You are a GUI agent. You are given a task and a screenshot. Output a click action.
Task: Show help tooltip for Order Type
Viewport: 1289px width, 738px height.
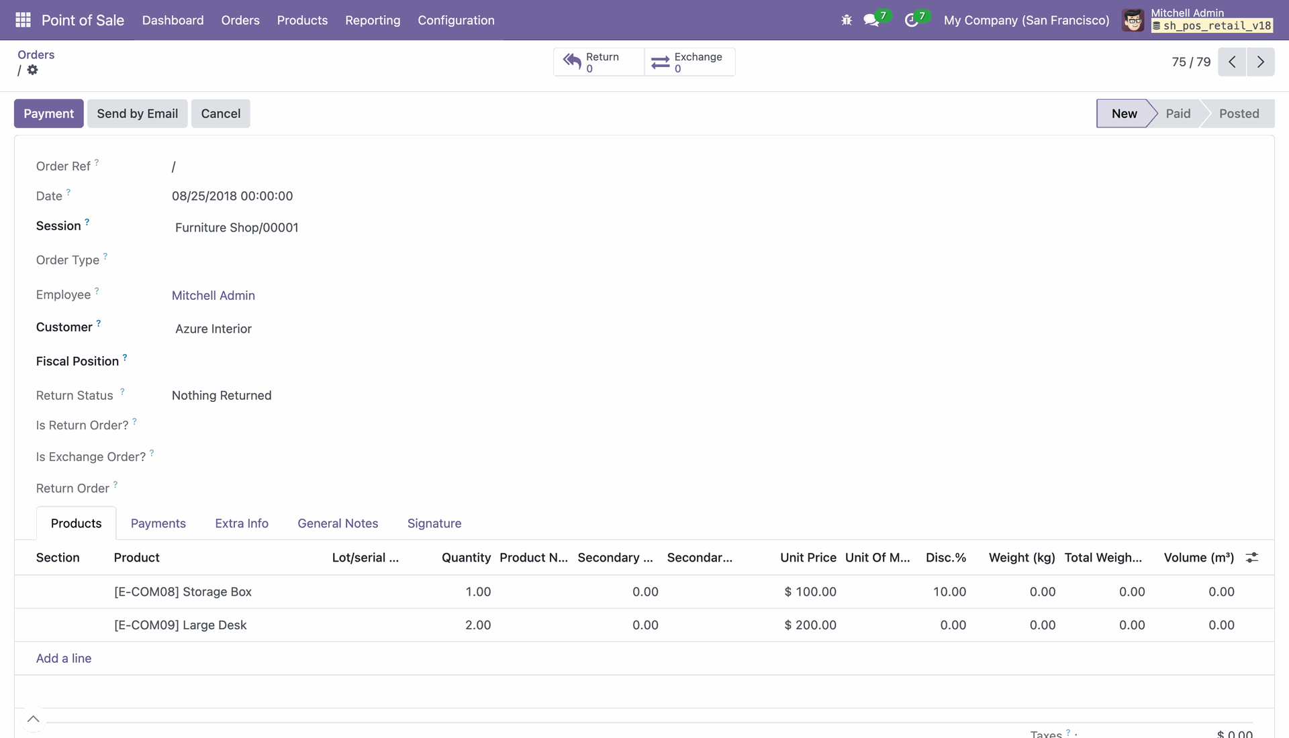click(x=105, y=256)
